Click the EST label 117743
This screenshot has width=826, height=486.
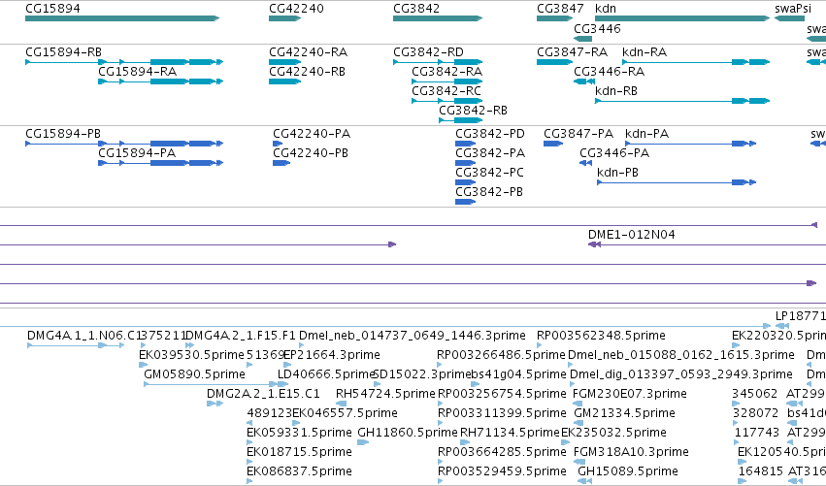coord(756,433)
